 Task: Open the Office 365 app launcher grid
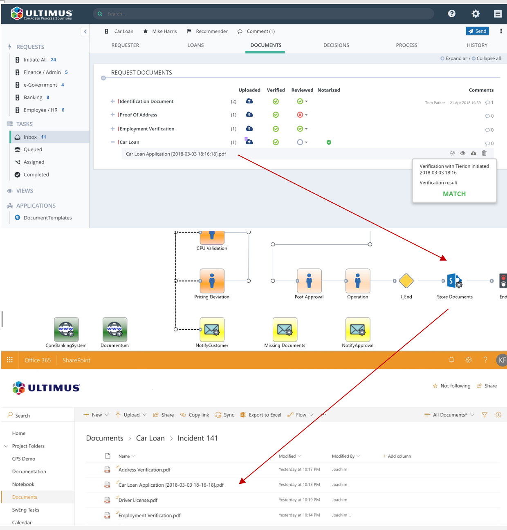tap(10, 360)
